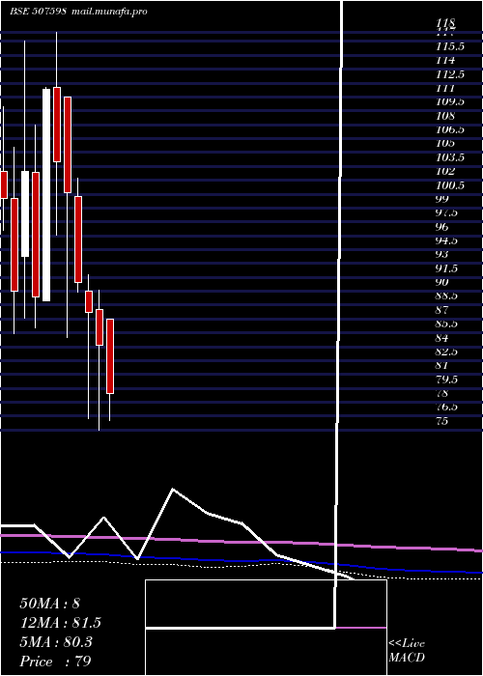Screen dimensions: 483x676
Task: Click the 93 price axis label
Action: point(442,254)
